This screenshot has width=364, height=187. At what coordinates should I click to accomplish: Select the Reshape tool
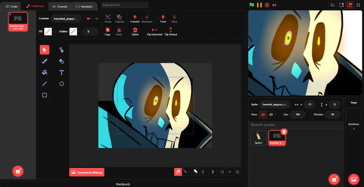pyautogui.click(x=61, y=50)
